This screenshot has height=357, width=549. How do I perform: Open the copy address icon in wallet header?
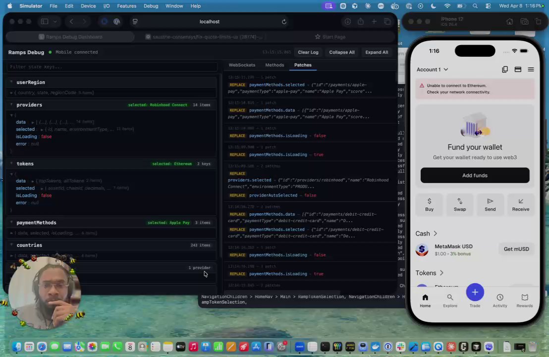[504, 69]
